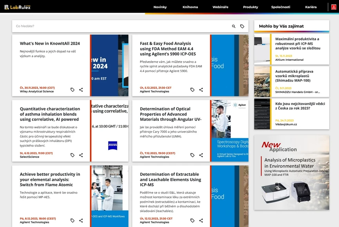Click sidebar date 'St, 15.11.2023'

coord(284,56)
